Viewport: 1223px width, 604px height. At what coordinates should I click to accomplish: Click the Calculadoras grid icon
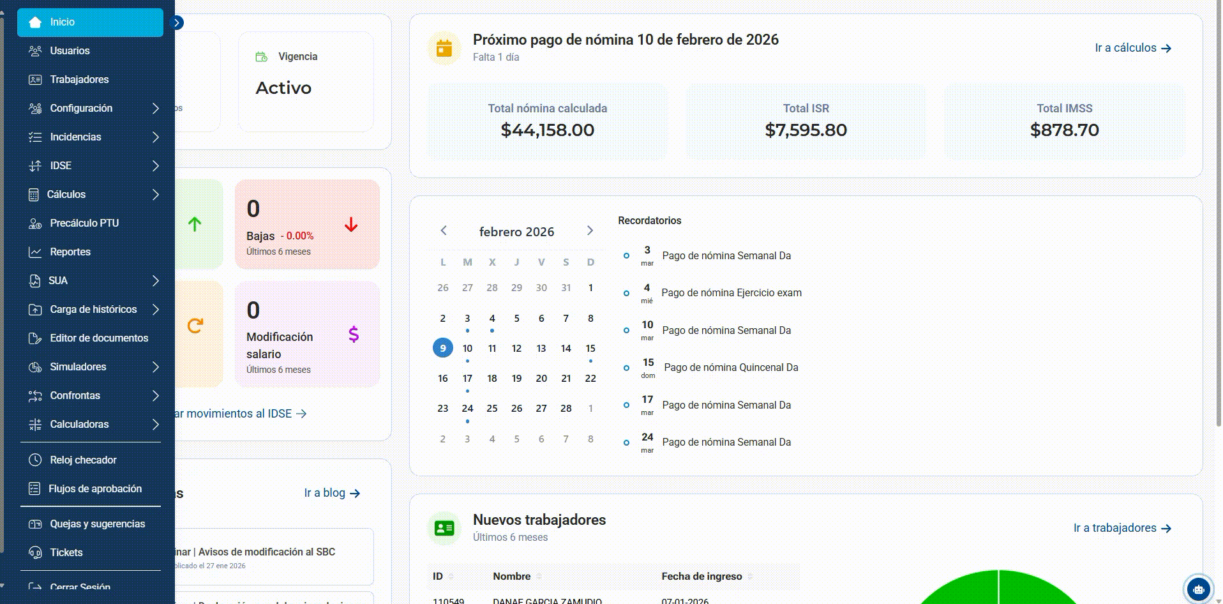(x=35, y=425)
